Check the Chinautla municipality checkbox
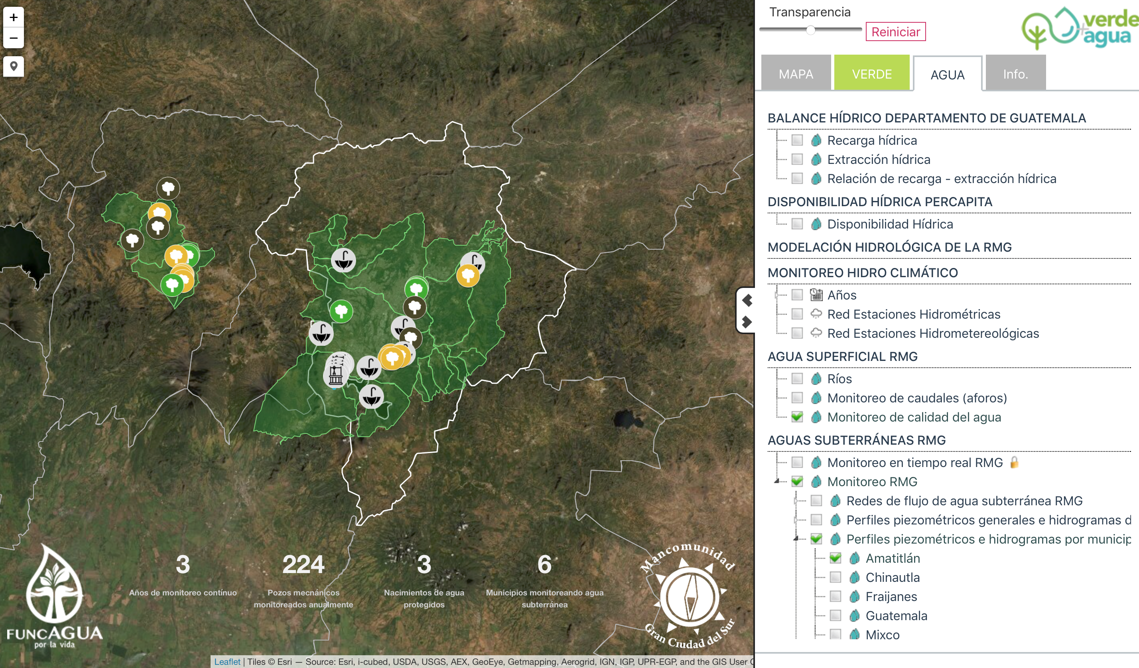The height and width of the screenshot is (668, 1139). click(835, 577)
